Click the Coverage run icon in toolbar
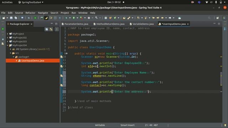 (81, 18)
